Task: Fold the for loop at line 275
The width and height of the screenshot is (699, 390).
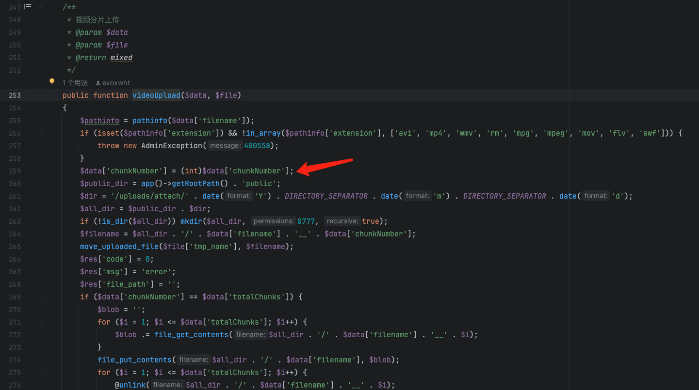Action: tap(40, 373)
